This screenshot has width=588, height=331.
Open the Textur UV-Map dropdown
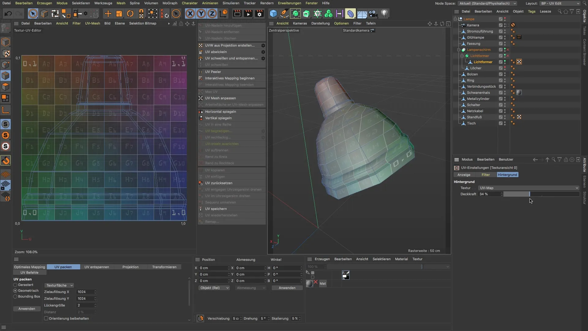529,188
